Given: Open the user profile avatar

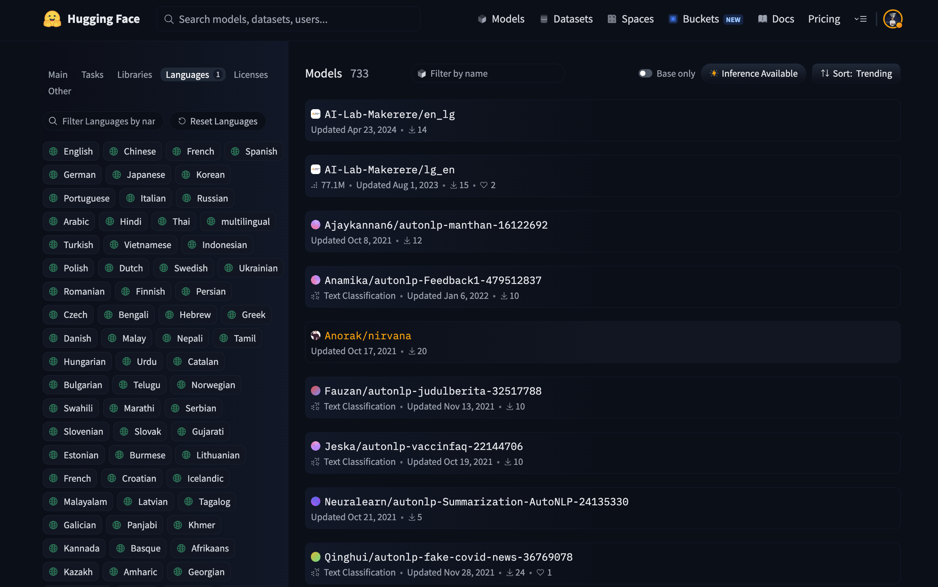Looking at the screenshot, I should pyautogui.click(x=893, y=19).
